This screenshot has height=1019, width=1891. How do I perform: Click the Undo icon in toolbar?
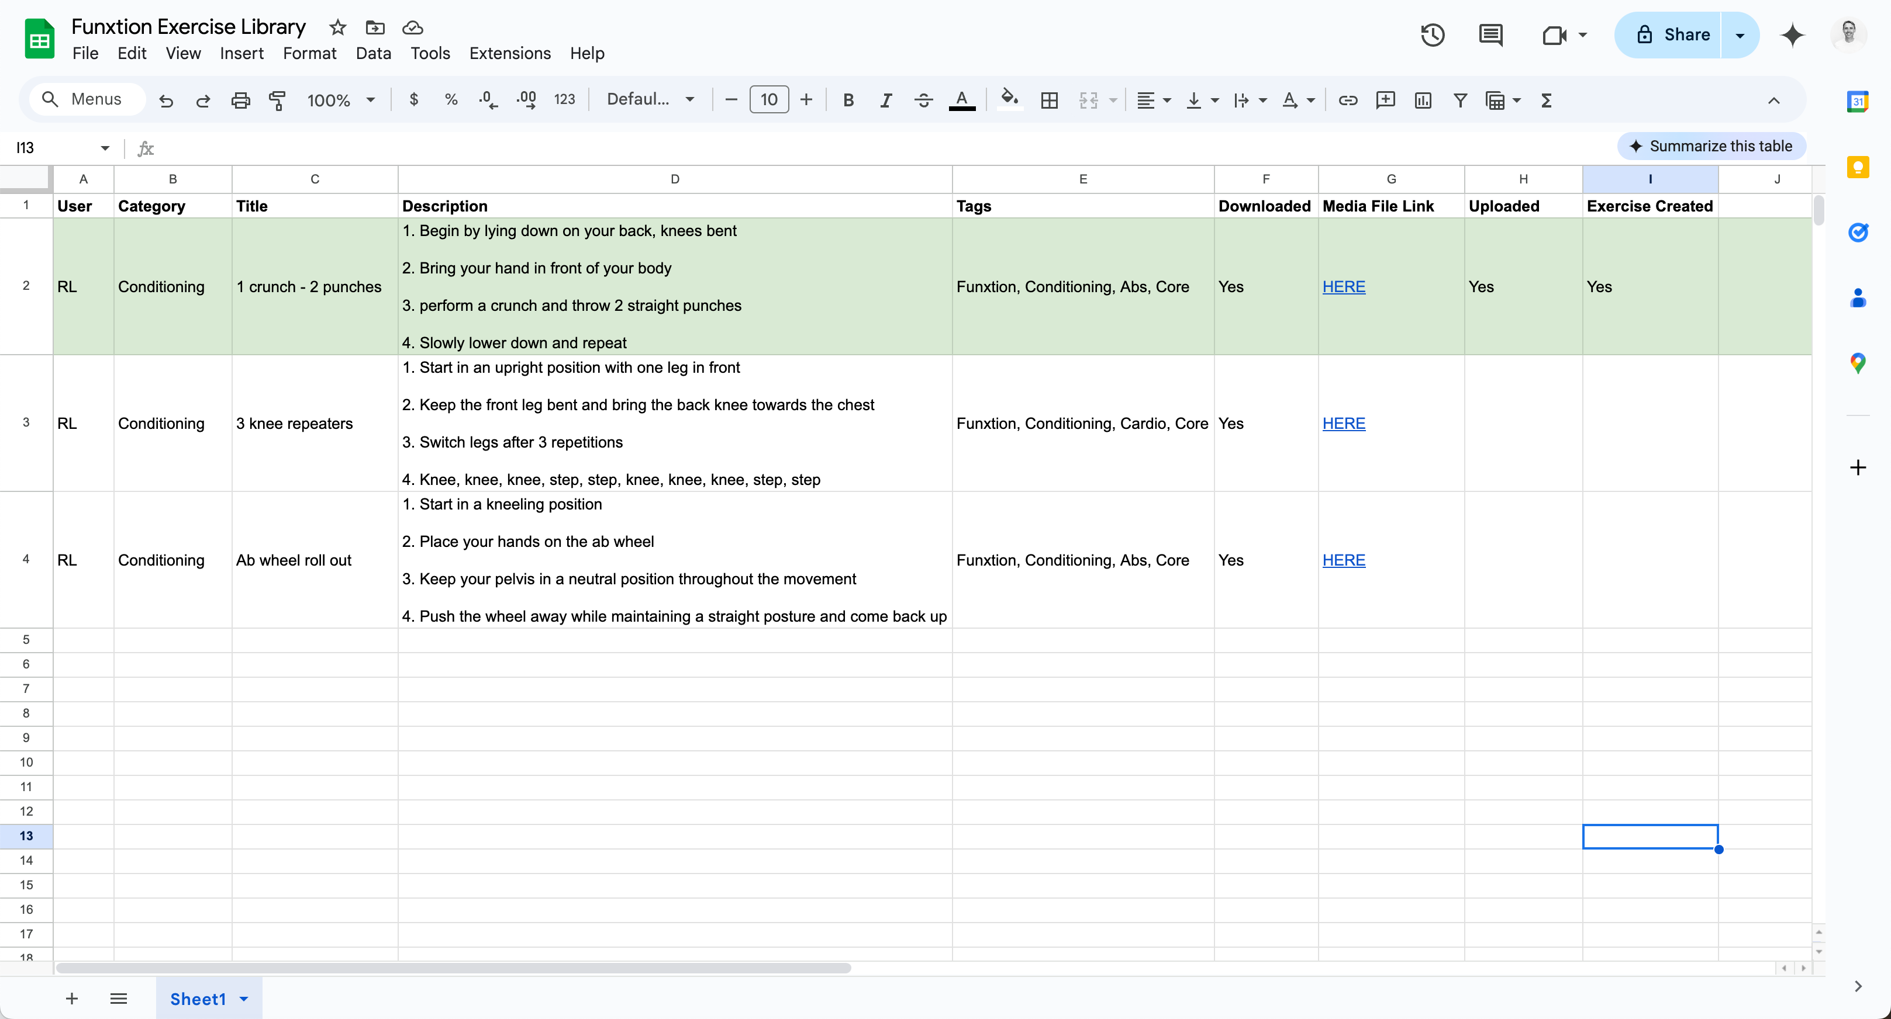coord(167,100)
